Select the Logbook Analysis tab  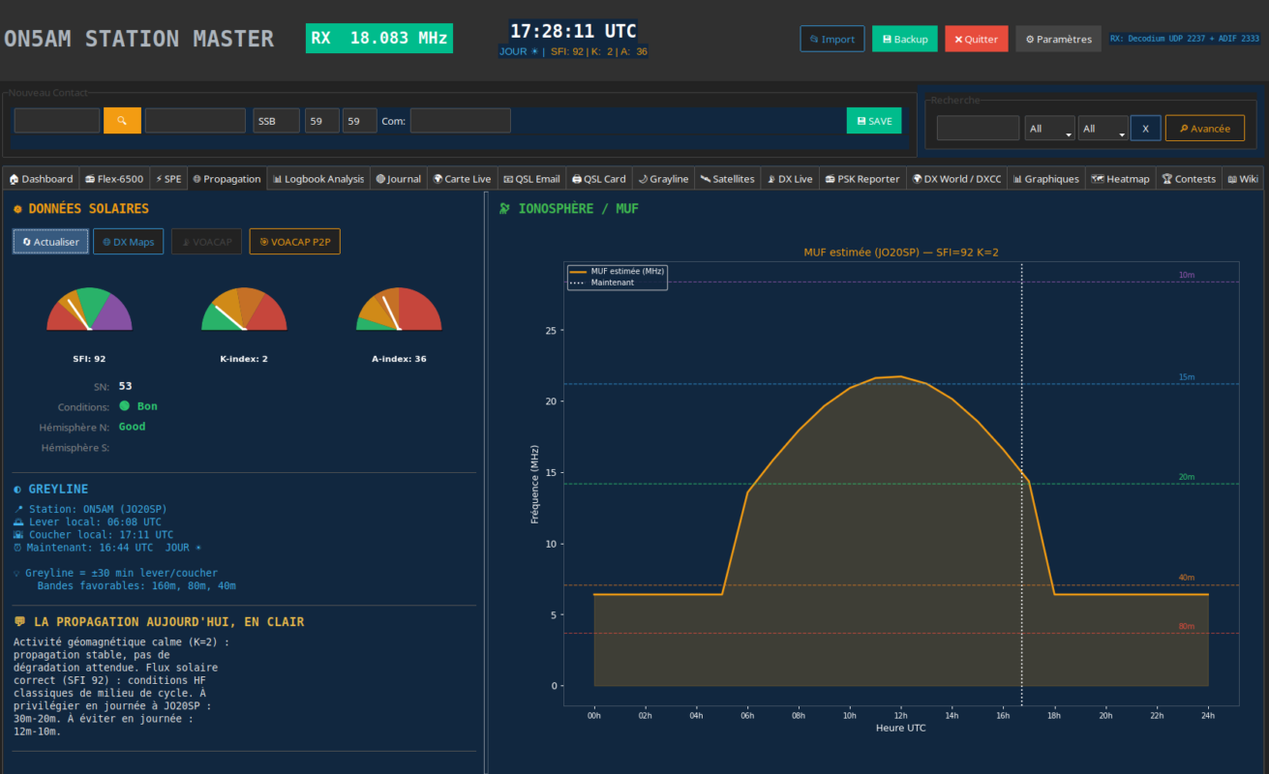[x=318, y=179]
